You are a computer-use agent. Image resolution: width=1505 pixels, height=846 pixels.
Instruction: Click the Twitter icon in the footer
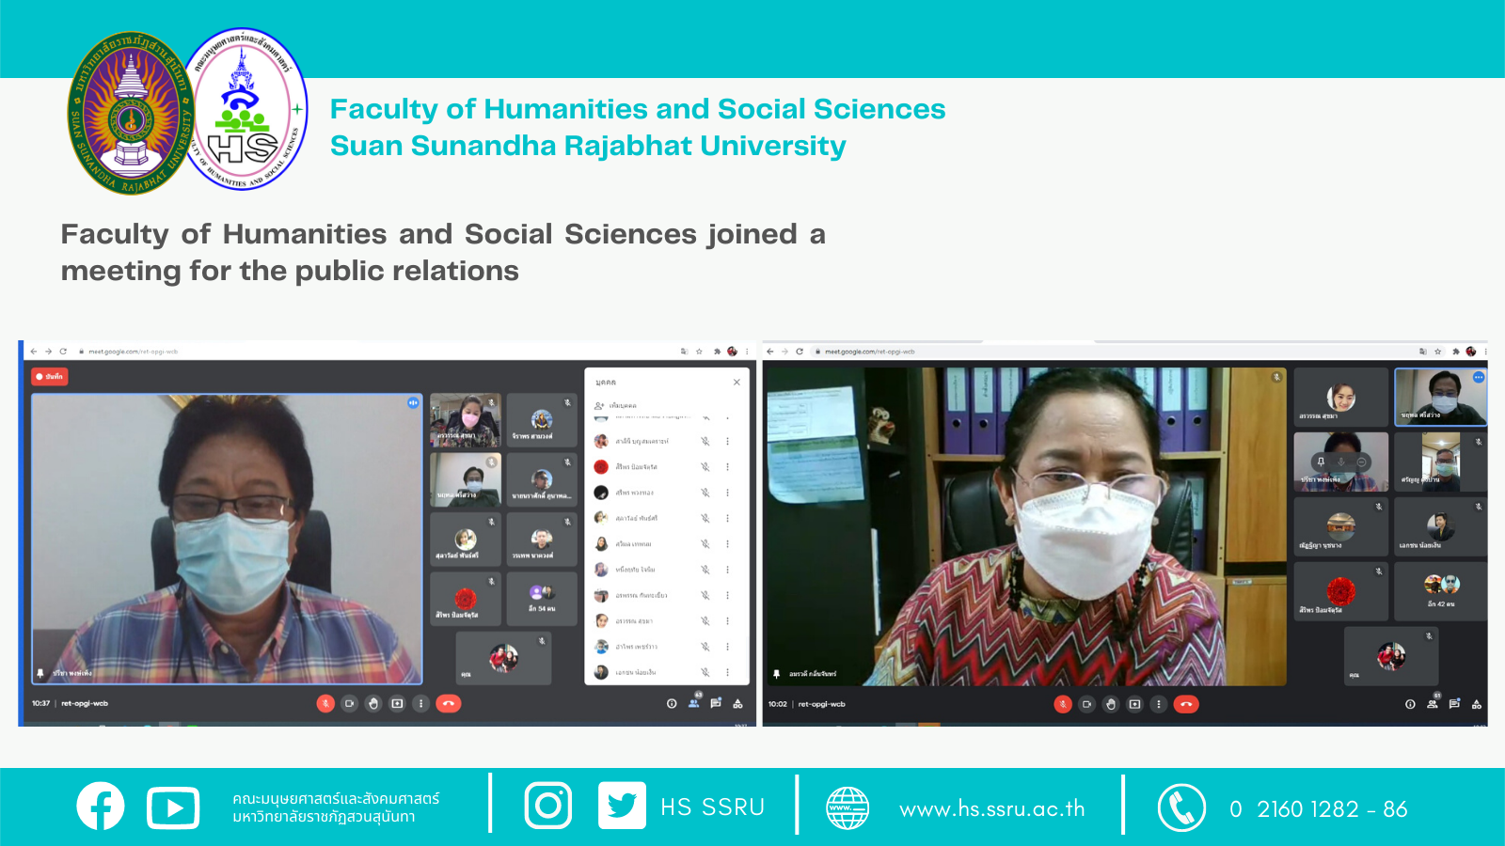(x=622, y=806)
